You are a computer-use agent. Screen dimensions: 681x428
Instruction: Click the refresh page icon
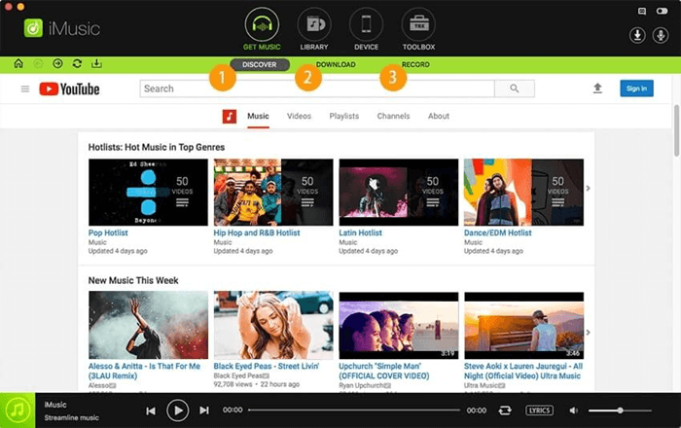(77, 64)
